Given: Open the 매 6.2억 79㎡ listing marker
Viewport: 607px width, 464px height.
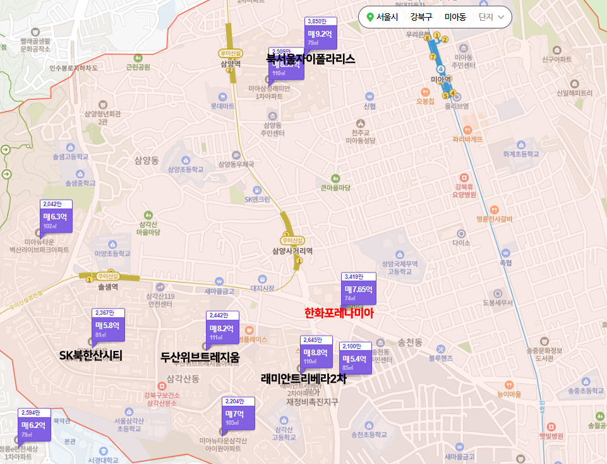Looking at the screenshot, I should (x=34, y=425).
